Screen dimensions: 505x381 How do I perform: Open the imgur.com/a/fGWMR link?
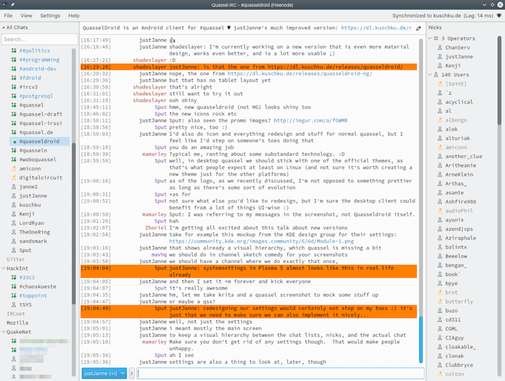[x=310, y=121]
